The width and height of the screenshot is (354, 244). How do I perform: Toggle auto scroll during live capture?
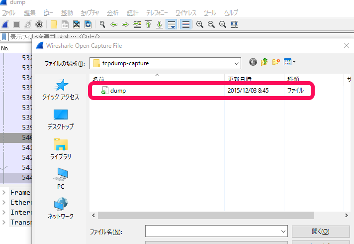point(172,24)
